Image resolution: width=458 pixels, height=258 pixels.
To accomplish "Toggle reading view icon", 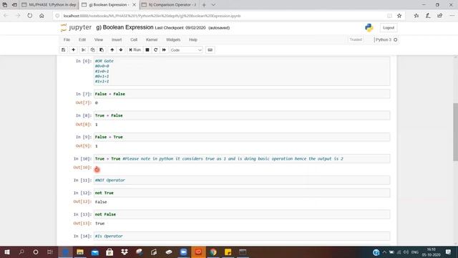I will point(389,16).
